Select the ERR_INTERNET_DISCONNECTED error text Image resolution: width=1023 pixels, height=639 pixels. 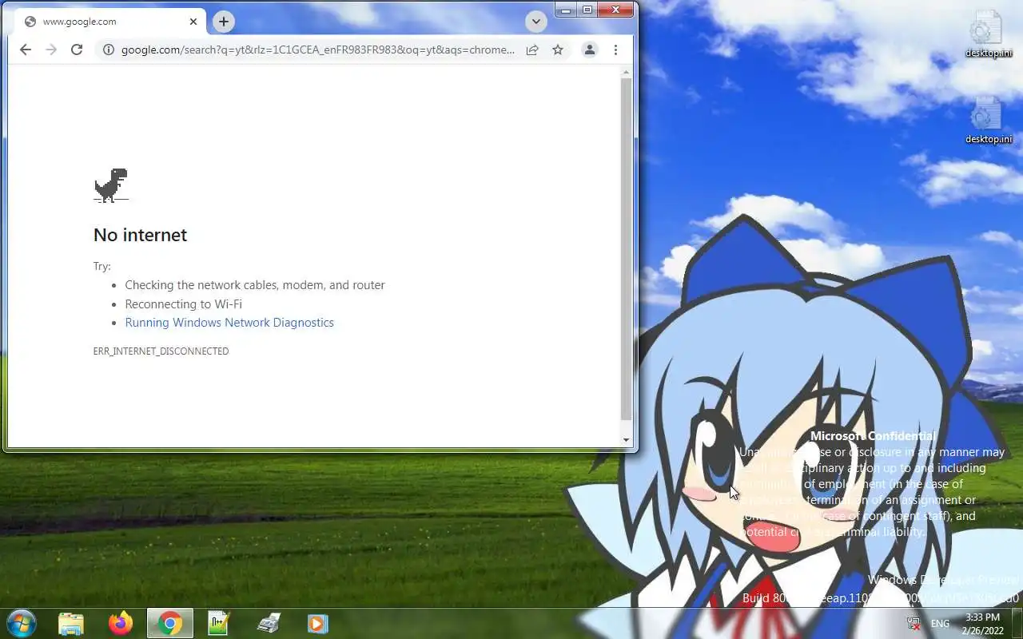(161, 351)
